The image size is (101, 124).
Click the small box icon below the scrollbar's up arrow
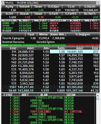pos(98,99)
